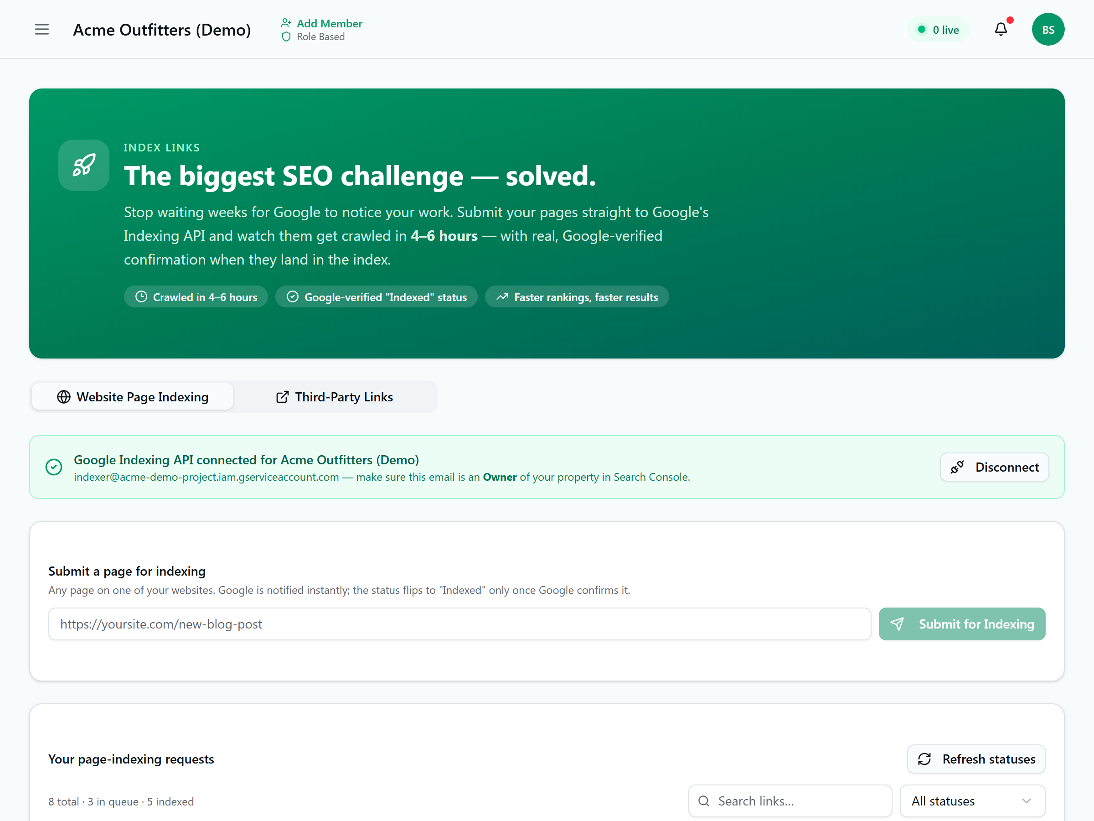Click the paper plane icon on Submit button
This screenshot has width=1094, height=821.
[x=897, y=624]
